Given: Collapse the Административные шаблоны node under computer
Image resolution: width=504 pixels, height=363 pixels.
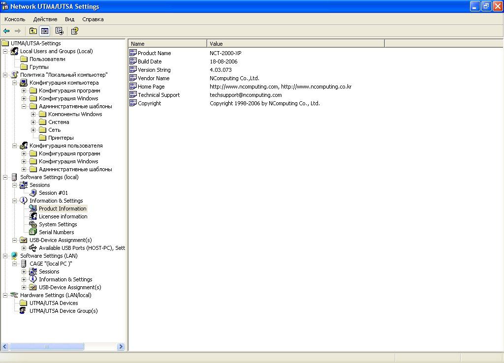Looking at the screenshot, I should (24, 106).
